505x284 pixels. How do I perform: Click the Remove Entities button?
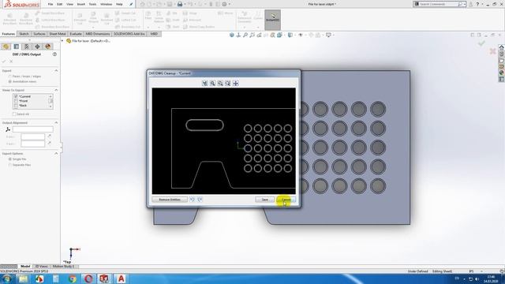(170, 200)
